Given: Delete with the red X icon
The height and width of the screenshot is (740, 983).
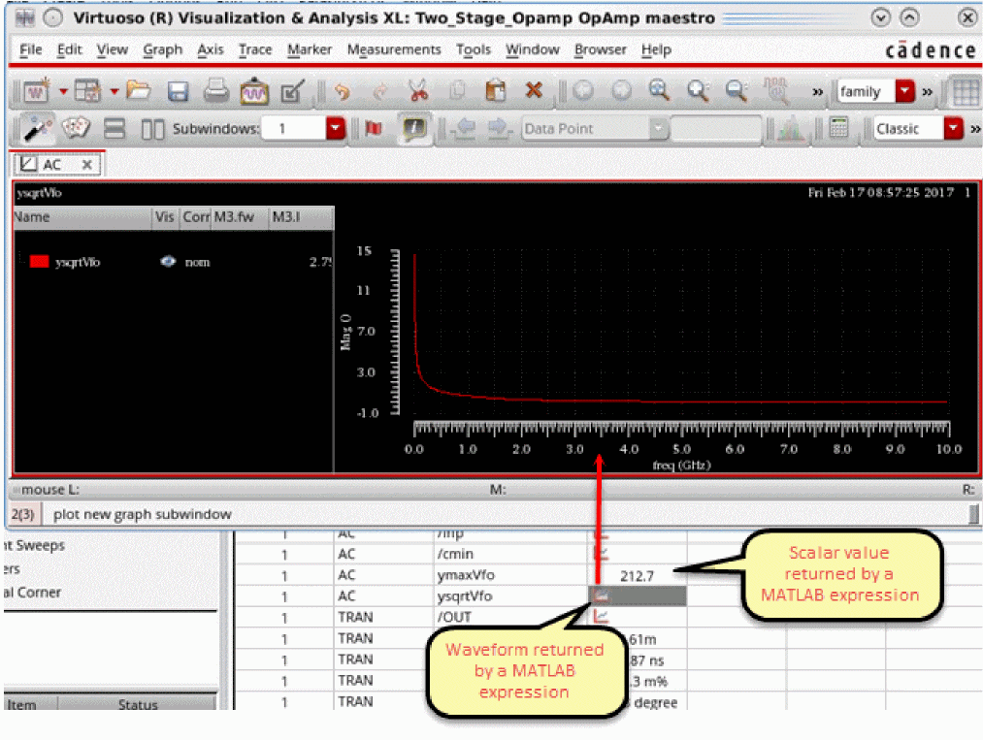Looking at the screenshot, I should [534, 91].
